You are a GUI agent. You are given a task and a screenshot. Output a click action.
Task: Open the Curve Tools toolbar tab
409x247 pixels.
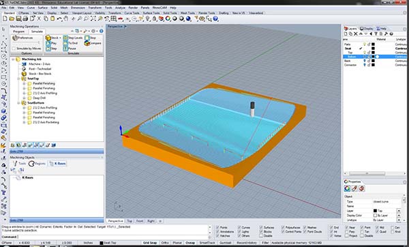click(132, 13)
